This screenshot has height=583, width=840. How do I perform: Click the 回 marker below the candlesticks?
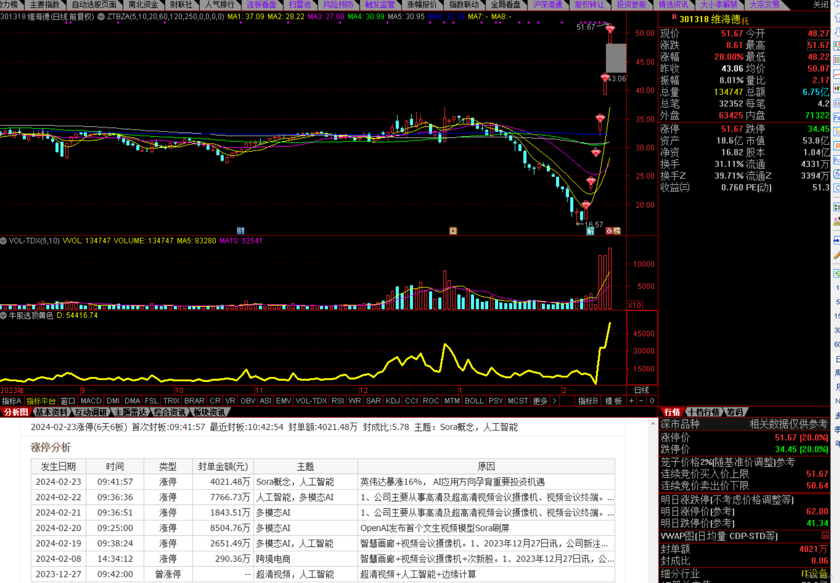(x=453, y=231)
